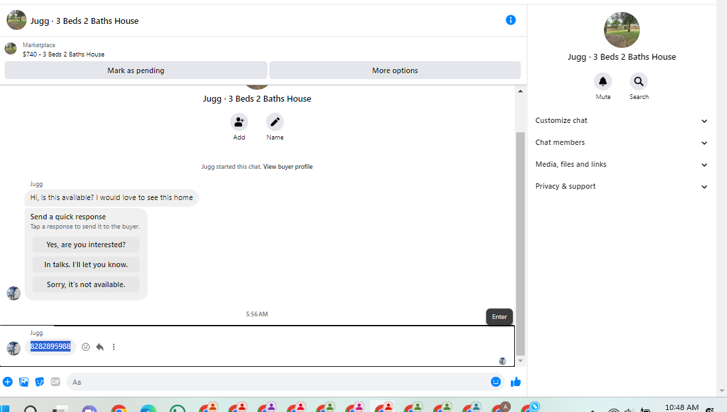Open the Windows taskbar search icon
The image size is (727, 412).
(x=31, y=409)
